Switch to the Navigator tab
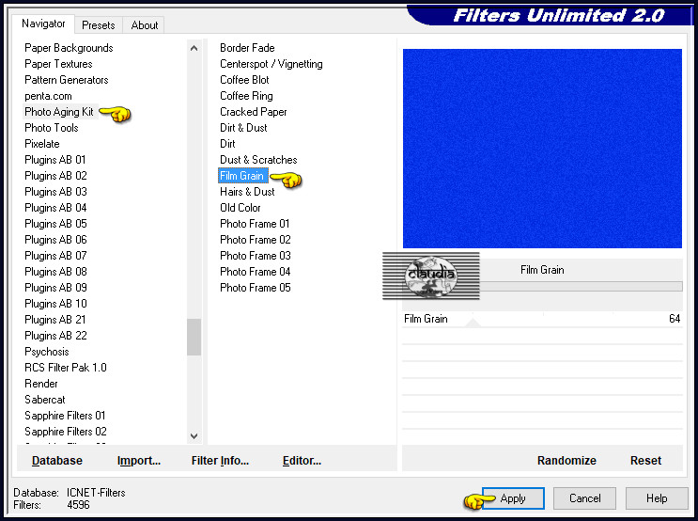Screen dimensions: 698x521 pos(43,24)
